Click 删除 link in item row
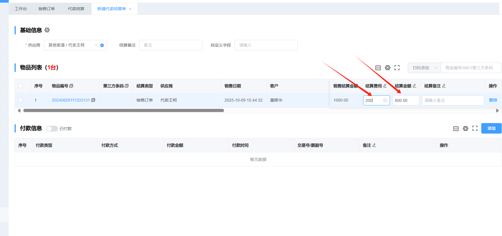The height and width of the screenshot is (236, 502). point(493,100)
